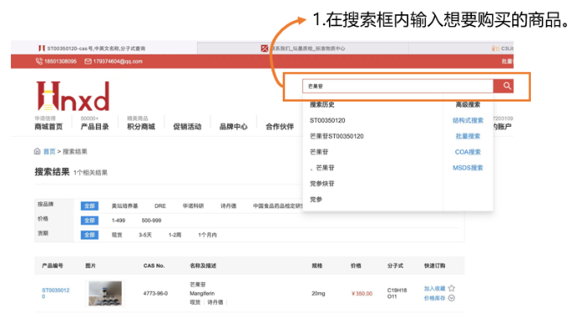The width and height of the screenshot is (583, 324).
Task: Click the red search magnifier button
Action: click(x=503, y=86)
